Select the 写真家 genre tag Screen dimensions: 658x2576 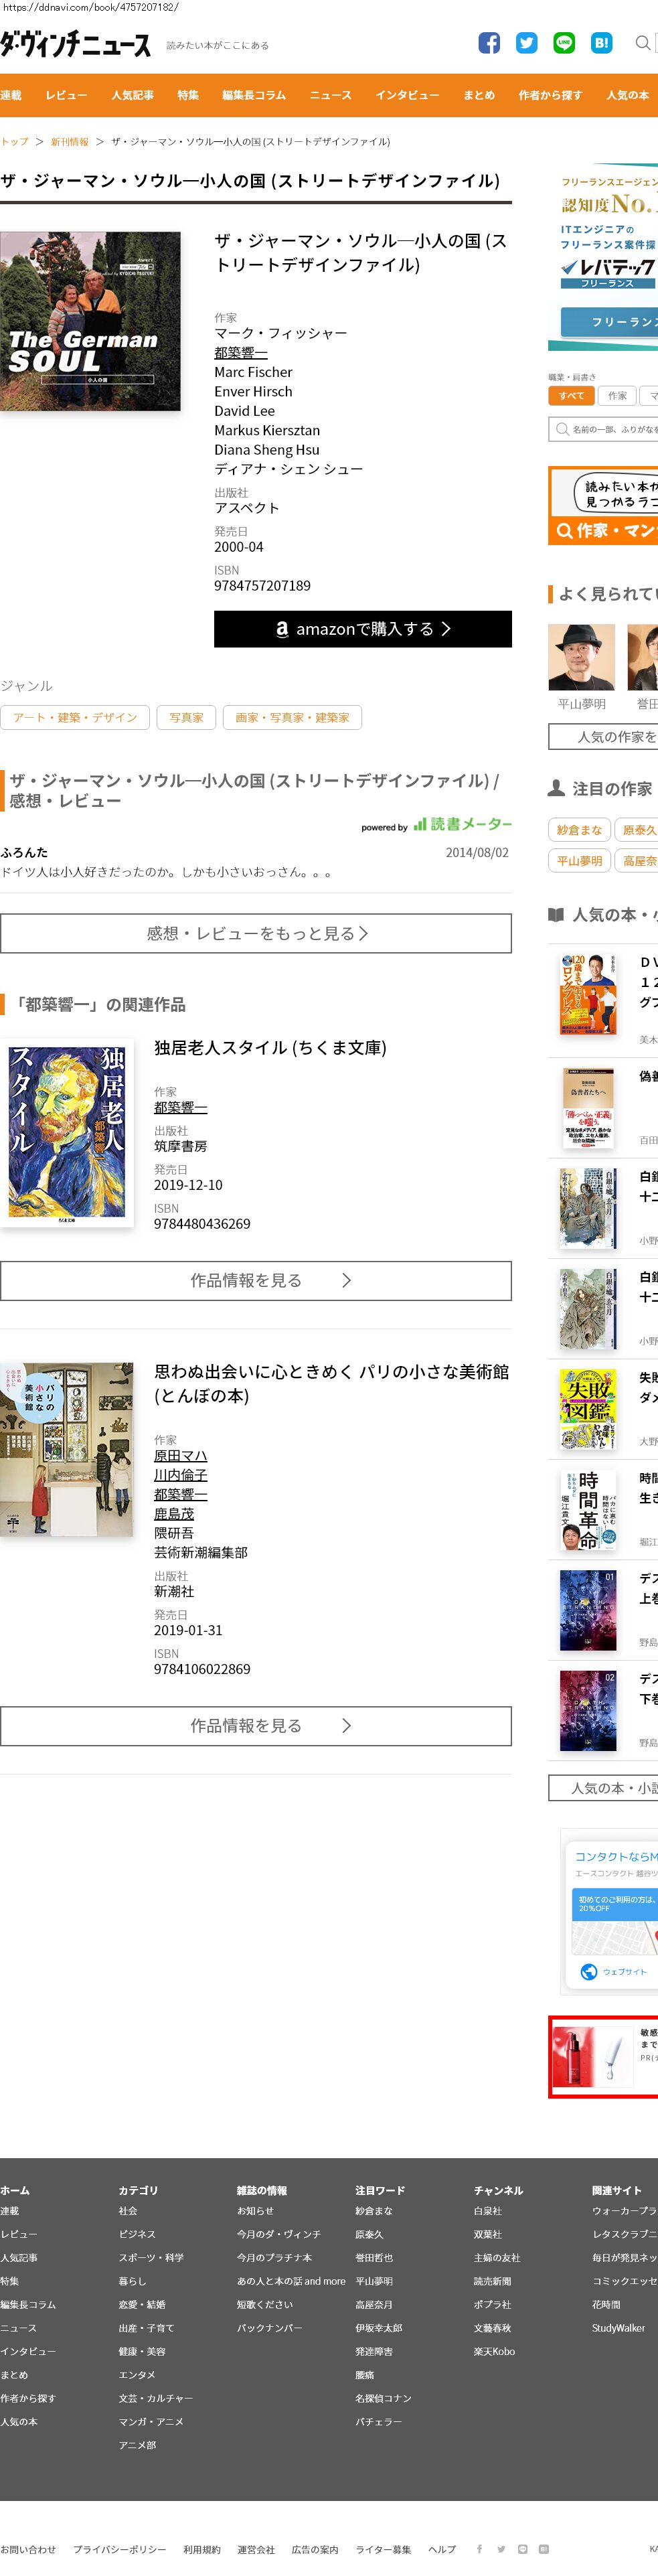point(186,718)
